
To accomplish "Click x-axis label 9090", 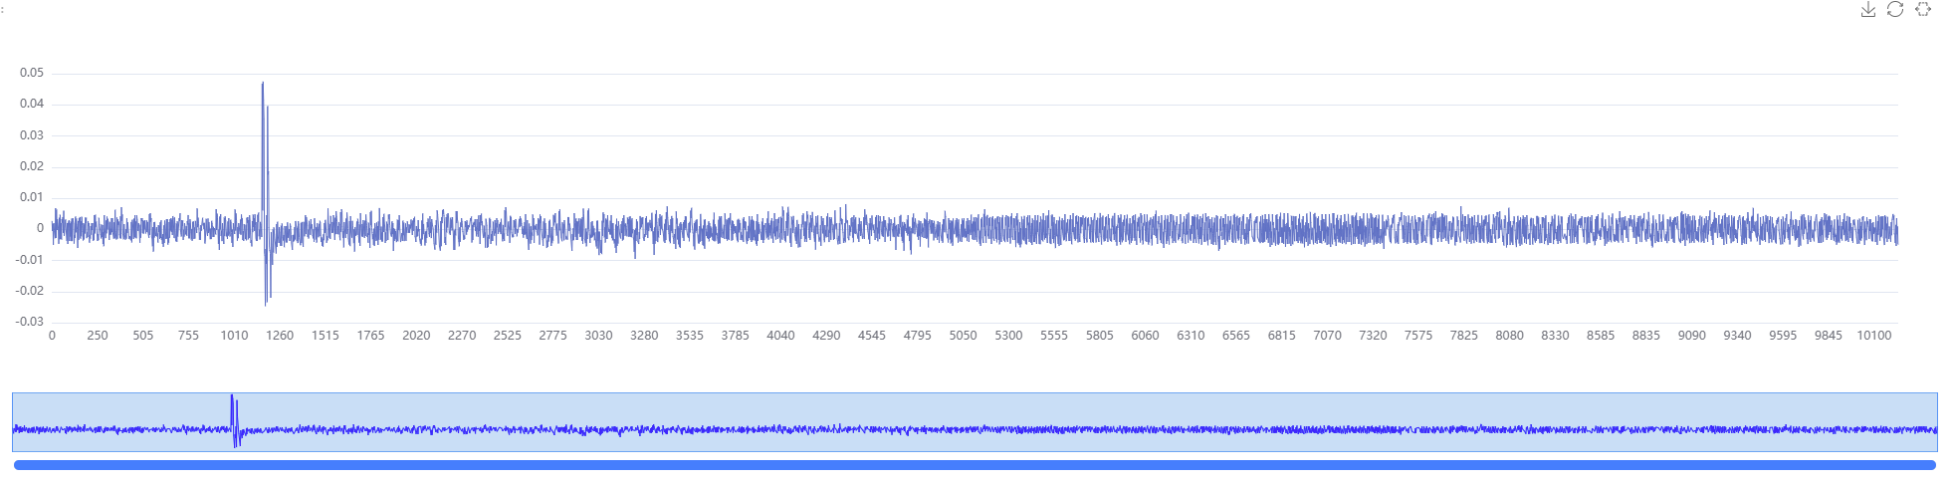I will pyautogui.click(x=1691, y=336).
